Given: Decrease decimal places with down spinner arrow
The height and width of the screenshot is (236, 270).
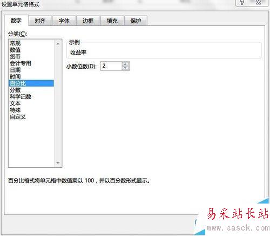Looking at the screenshot, I should click(125, 68).
